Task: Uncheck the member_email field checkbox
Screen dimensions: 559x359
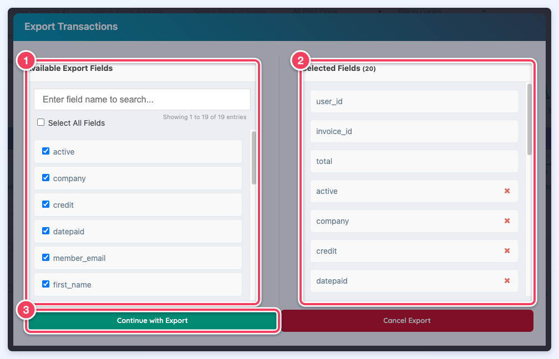Action: pos(45,258)
